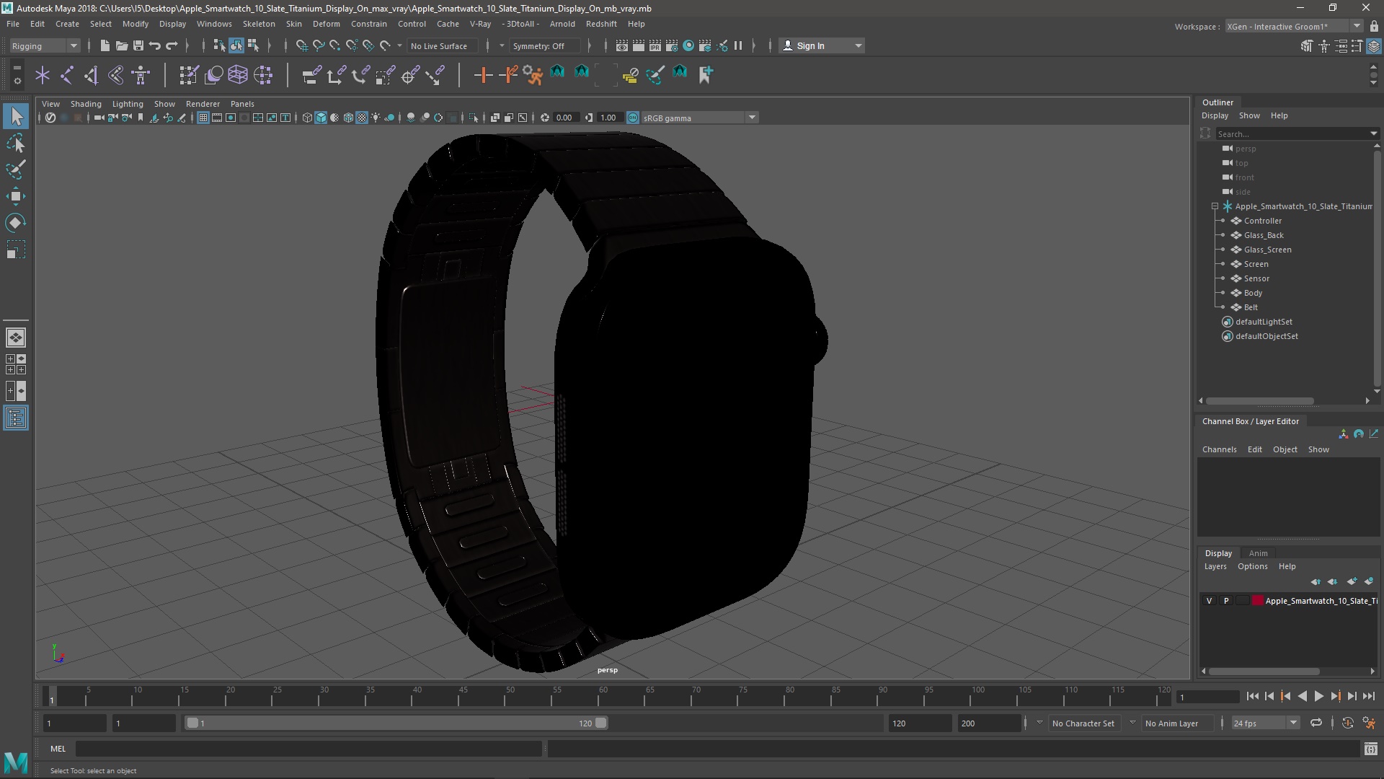Image resolution: width=1384 pixels, height=779 pixels.
Task: Click the Sign In button
Action: [822, 45]
